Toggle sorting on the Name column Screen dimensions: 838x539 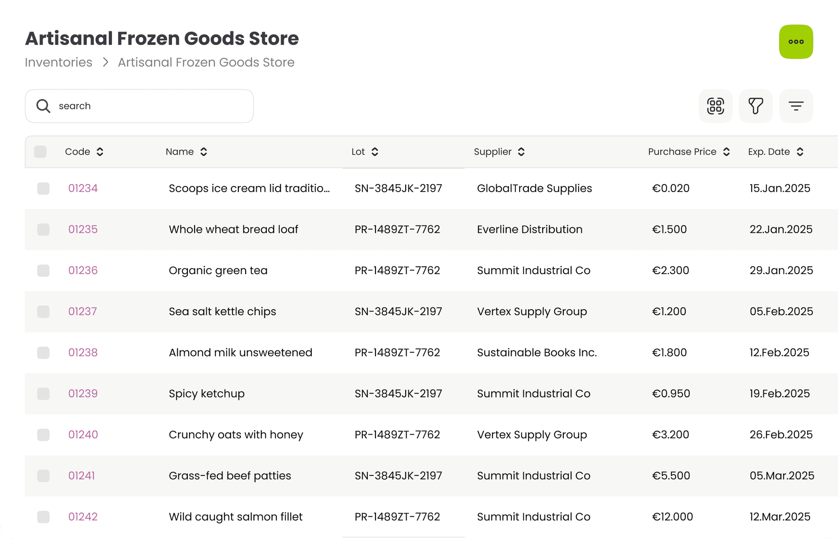pyautogui.click(x=204, y=151)
